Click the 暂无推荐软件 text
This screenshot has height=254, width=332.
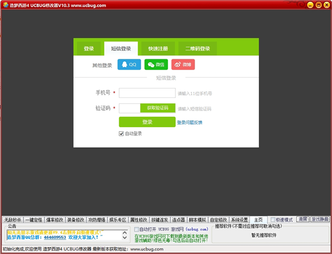point(264,235)
